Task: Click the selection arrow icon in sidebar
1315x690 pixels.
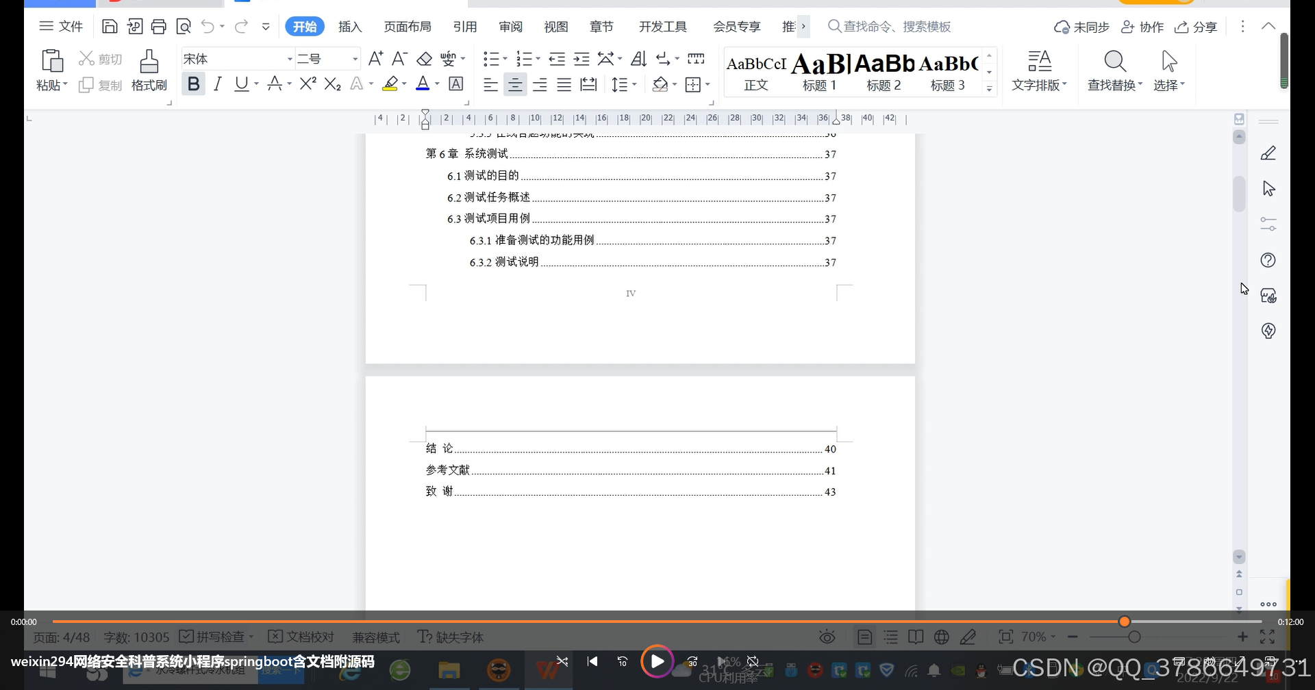Action: click(x=1268, y=189)
